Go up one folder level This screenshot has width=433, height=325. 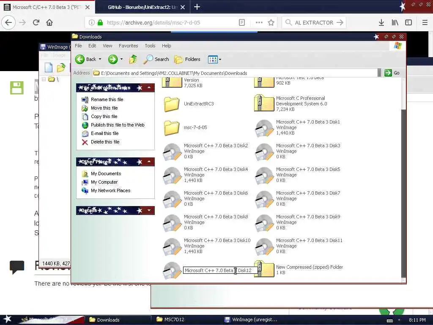click(x=133, y=59)
